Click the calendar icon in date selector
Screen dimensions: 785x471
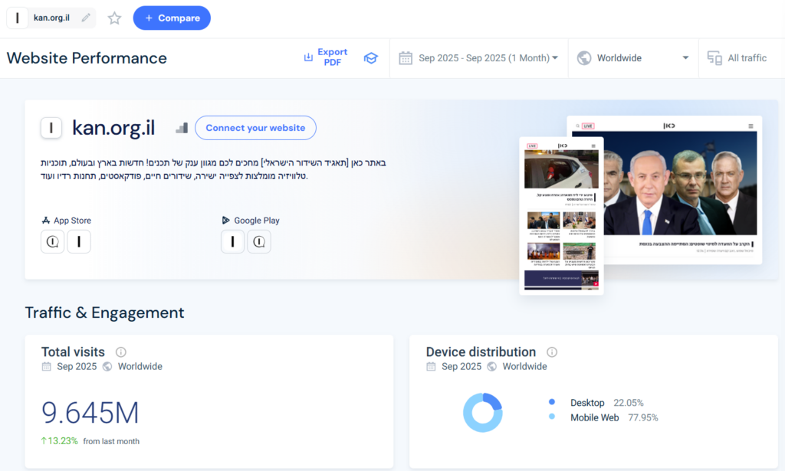tap(406, 58)
